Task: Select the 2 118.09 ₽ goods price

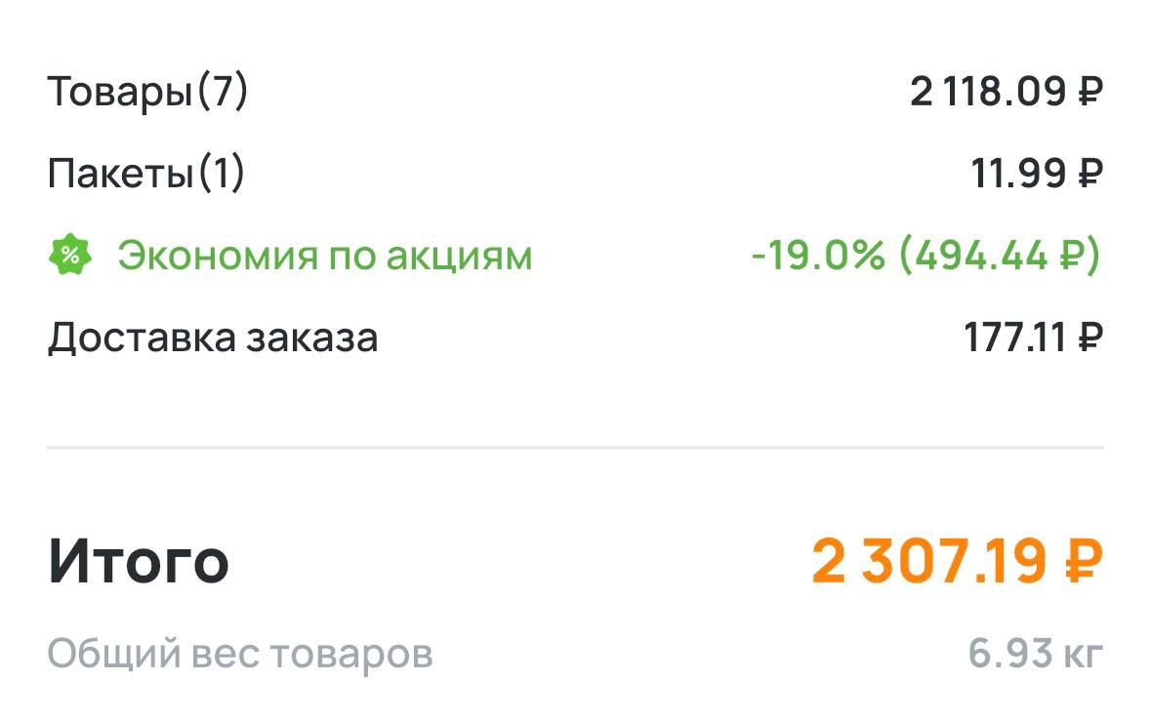Action: point(1006,93)
